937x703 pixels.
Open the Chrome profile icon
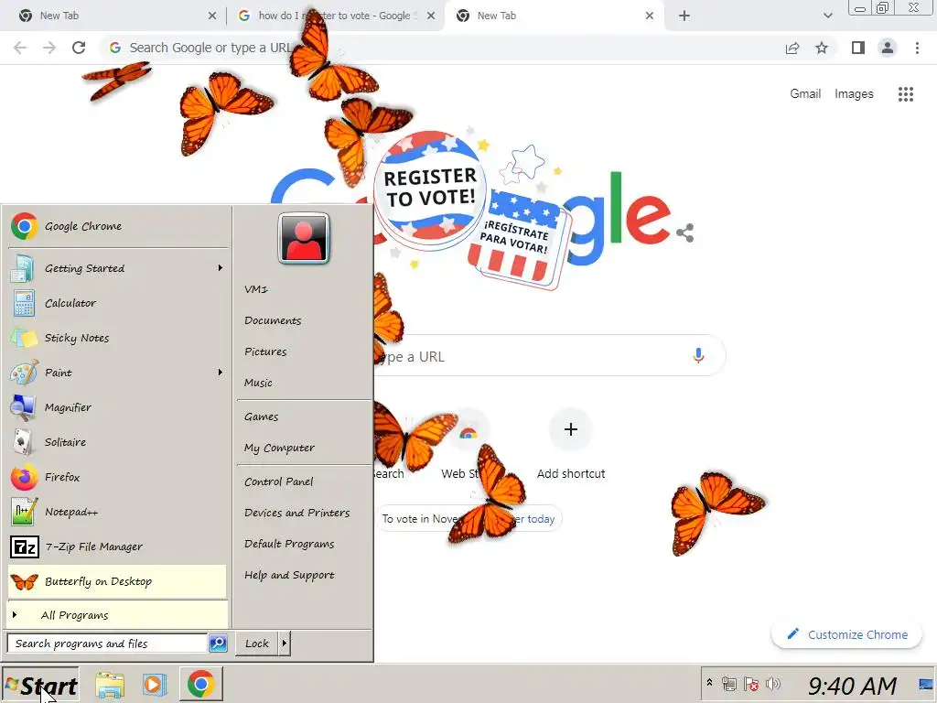(888, 48)
